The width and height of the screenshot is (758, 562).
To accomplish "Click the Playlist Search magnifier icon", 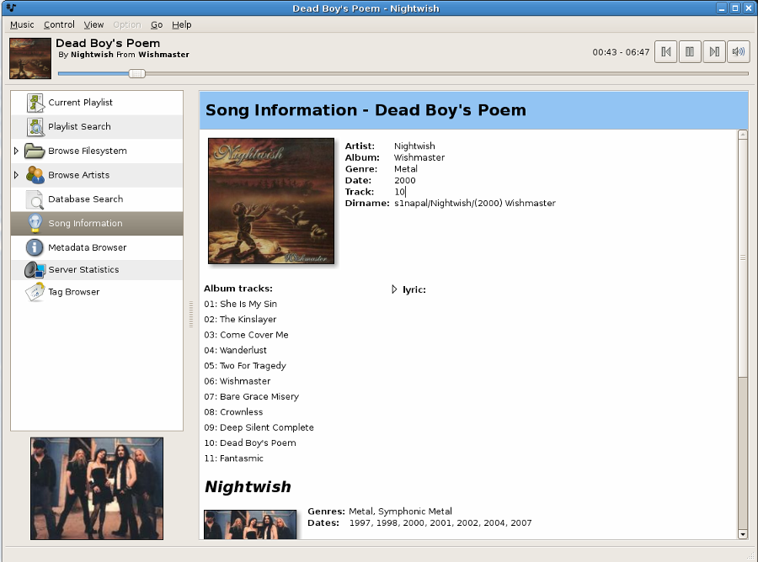I will pos(35,126).
